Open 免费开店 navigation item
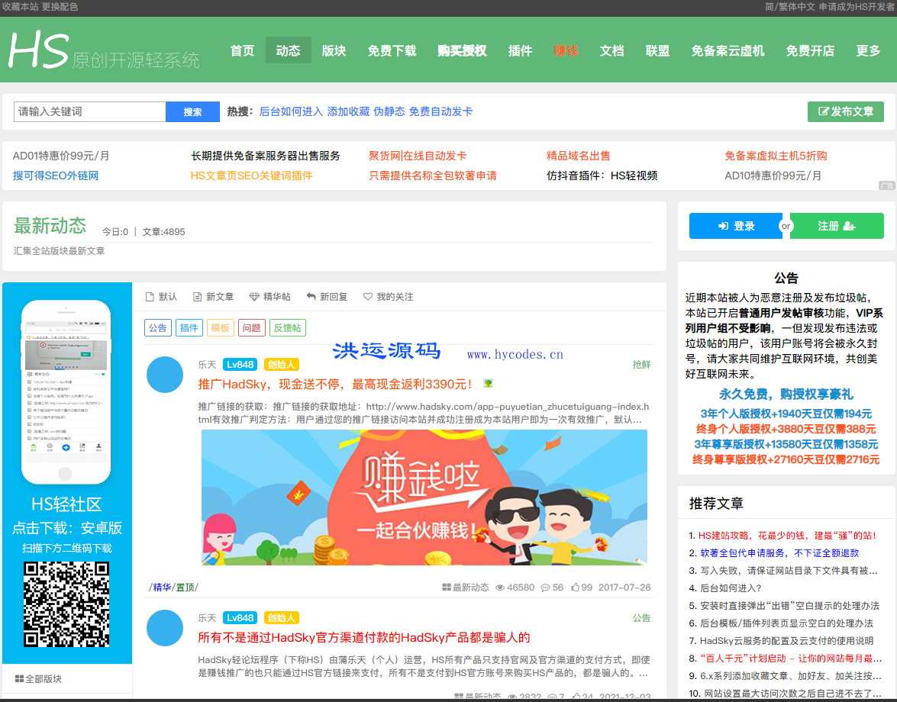This screenshot has height=702, width=897. (x=810, y=50)
